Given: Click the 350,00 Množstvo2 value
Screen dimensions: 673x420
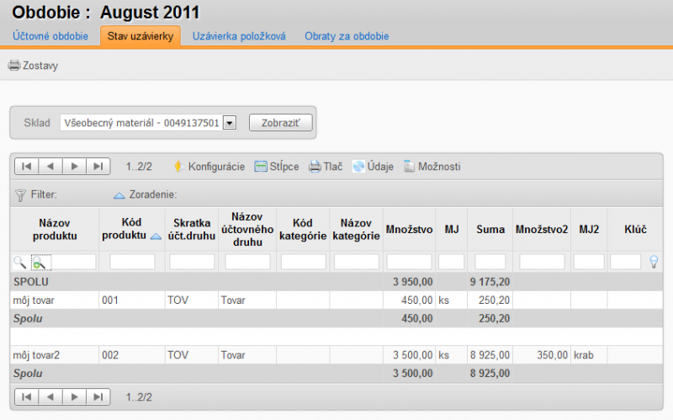Looking at the screenshot, I should (x=553, y=355).
